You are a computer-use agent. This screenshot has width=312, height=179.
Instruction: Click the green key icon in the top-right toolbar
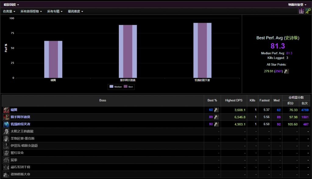308,11
